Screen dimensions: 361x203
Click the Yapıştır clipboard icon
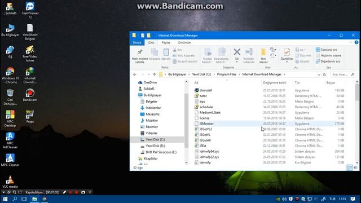tap(166, 55)
